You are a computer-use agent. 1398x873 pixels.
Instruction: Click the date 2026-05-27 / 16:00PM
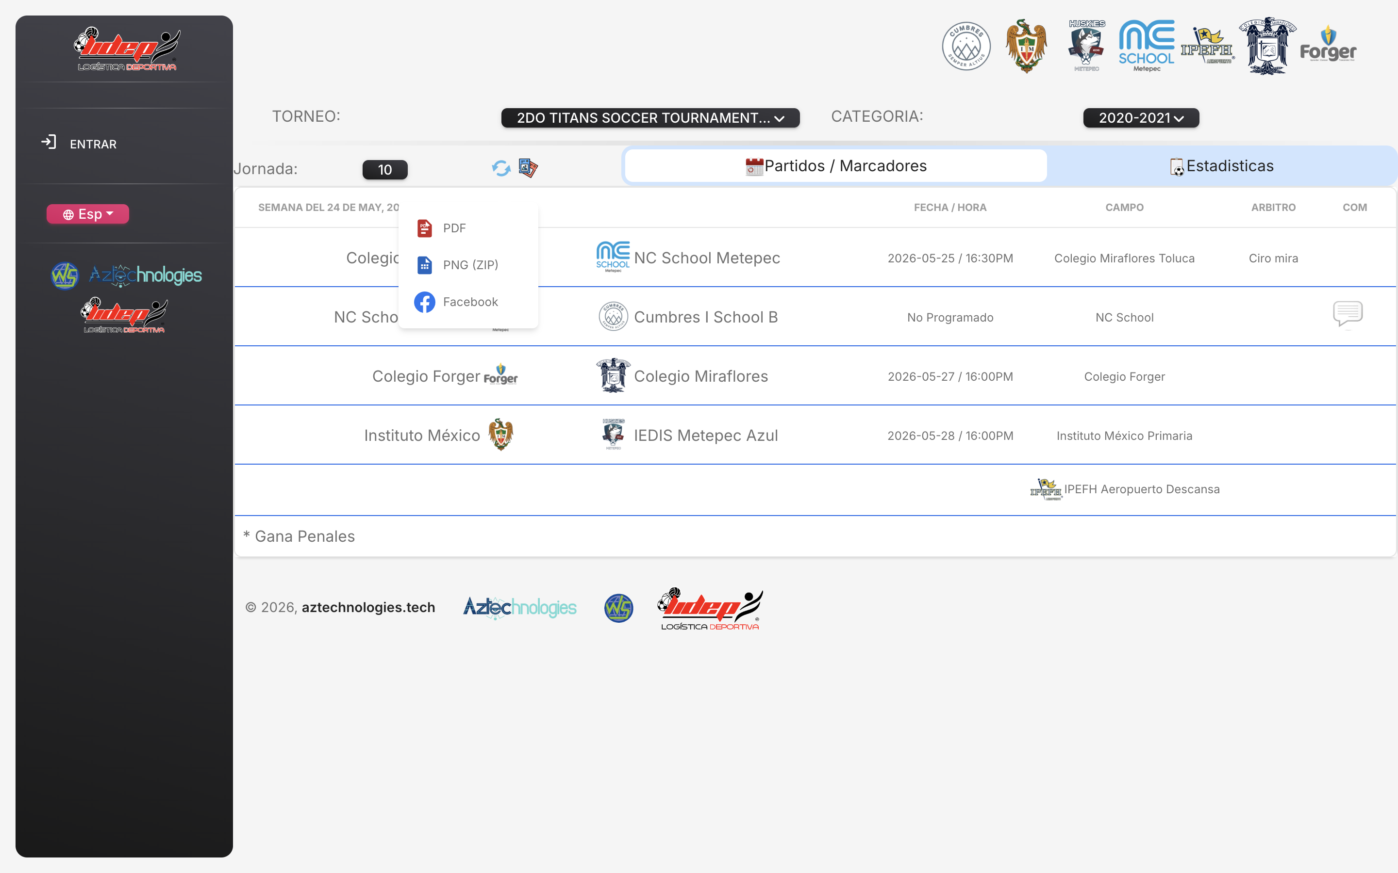coord(950,376)
